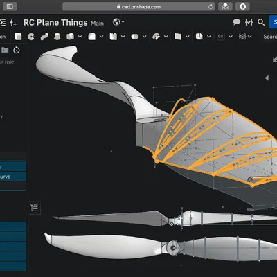The image size is (277, 277).
Task: Open the hexagon feature tools dropdown
Action: click(x=245, y=37)
